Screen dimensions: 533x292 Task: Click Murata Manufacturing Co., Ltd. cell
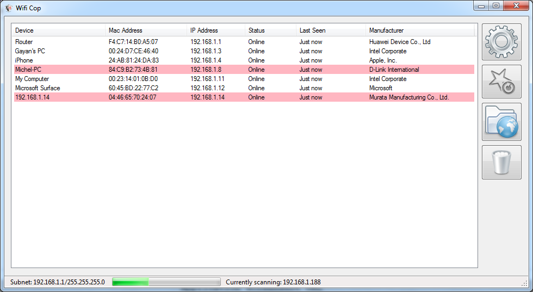pyautogui.click(x=409, y=97)
